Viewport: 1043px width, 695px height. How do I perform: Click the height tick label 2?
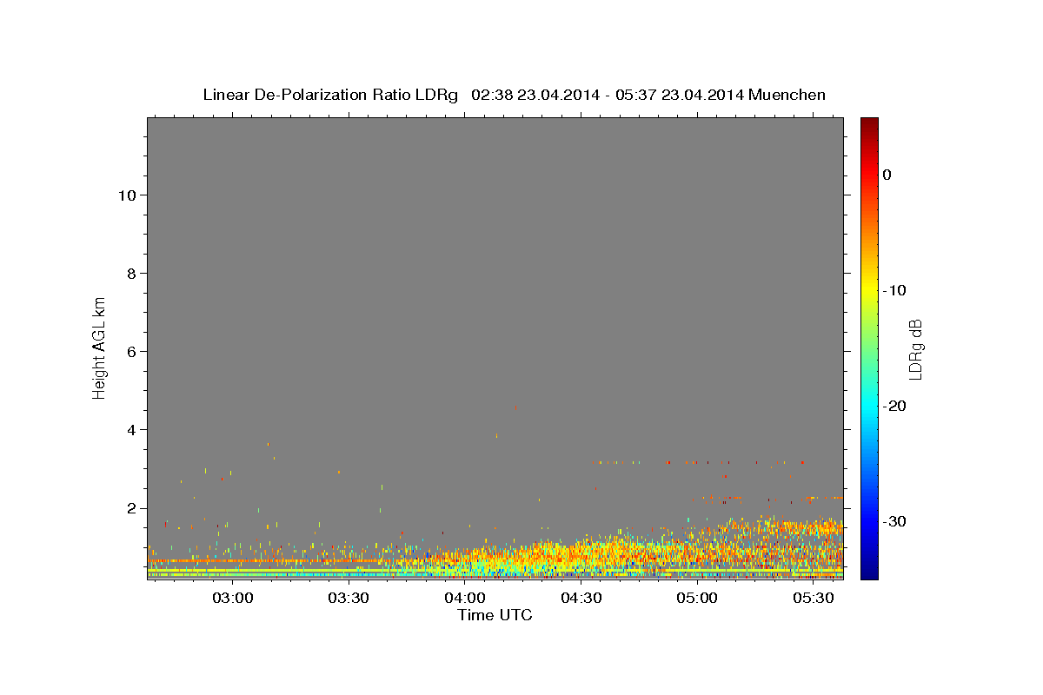pyautogui.click(x=130, y=508)
